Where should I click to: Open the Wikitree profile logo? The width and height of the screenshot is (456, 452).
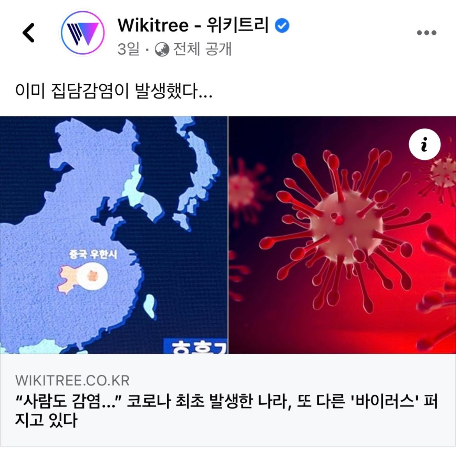coord(83,33)
